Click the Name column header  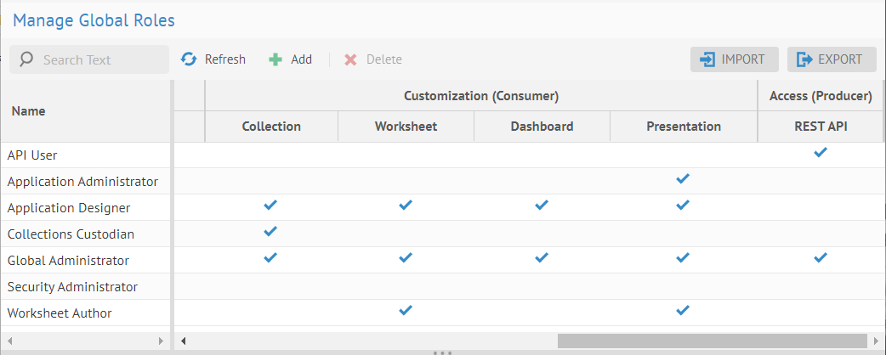click(x=29, y=111)
